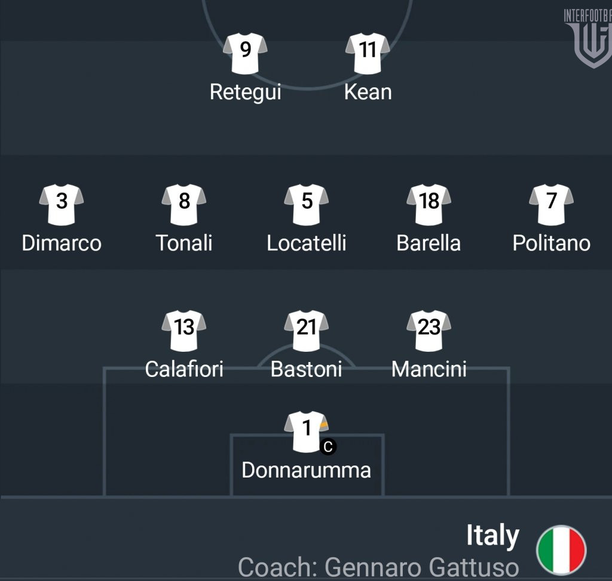The image size is (612, 581).
Task: Open Bastoni's number 21 shirt icon
Action: 307,330
